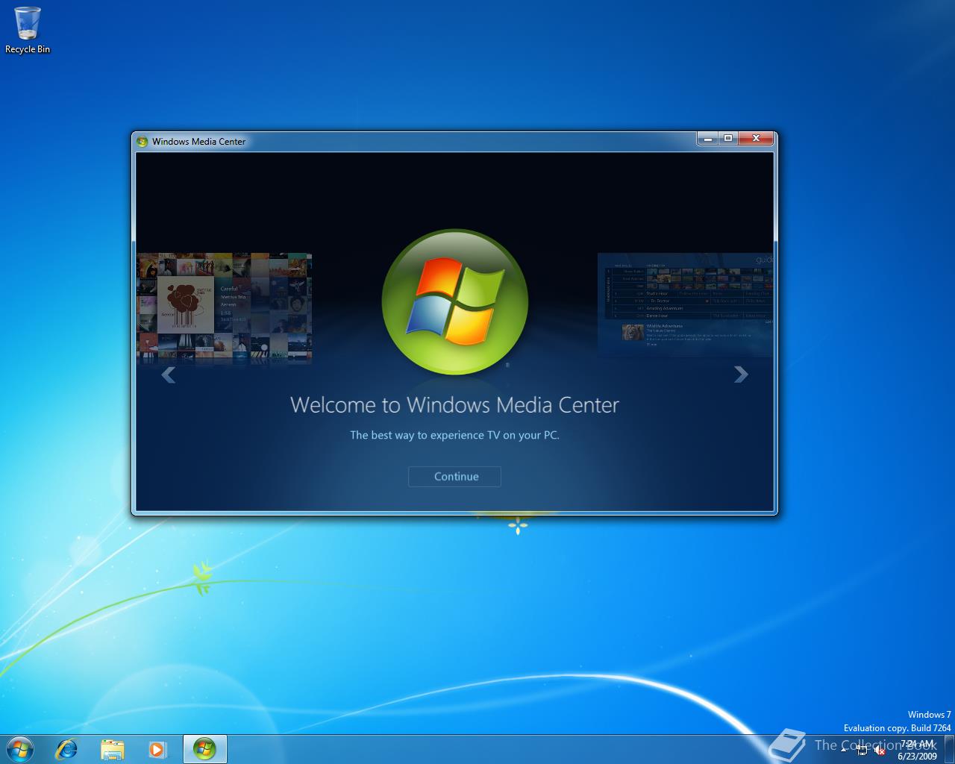Screen dimensions: 955x764
Task: Click the muted volume speaker tray icon
Action: (x=880, y=751)
